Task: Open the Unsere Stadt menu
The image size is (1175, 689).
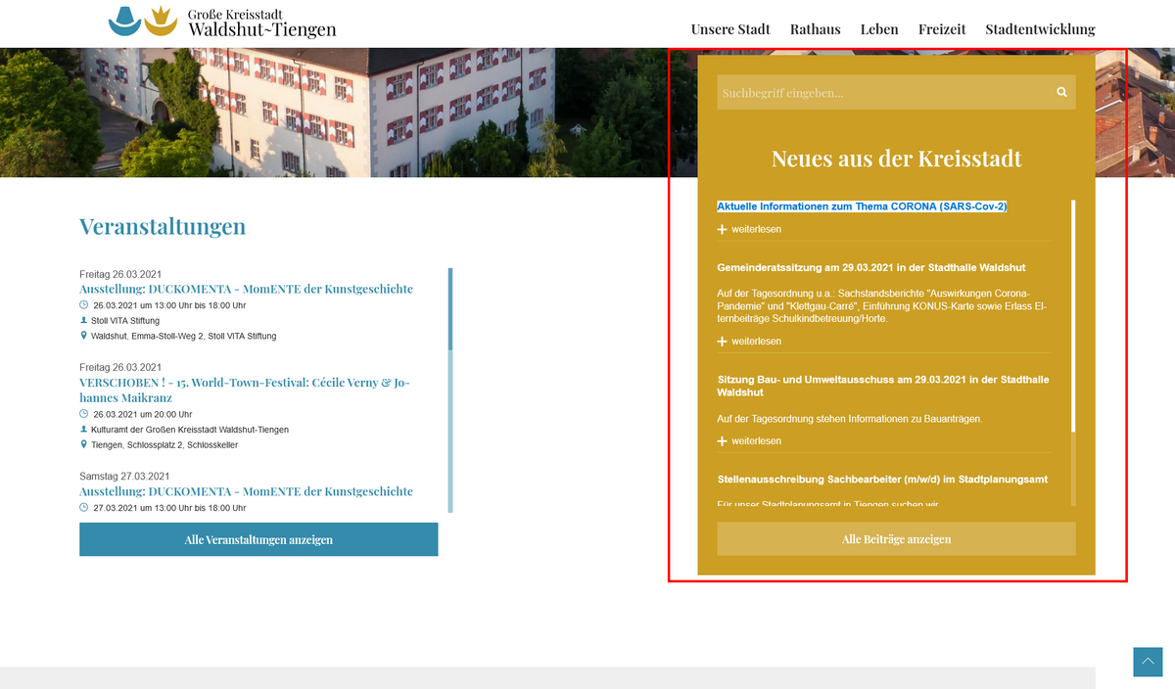Action: [x=730, y=29]
